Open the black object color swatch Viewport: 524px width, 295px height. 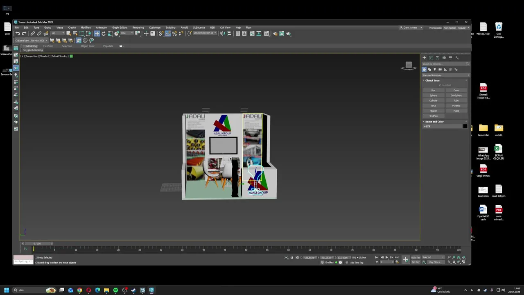coord(465,126)
